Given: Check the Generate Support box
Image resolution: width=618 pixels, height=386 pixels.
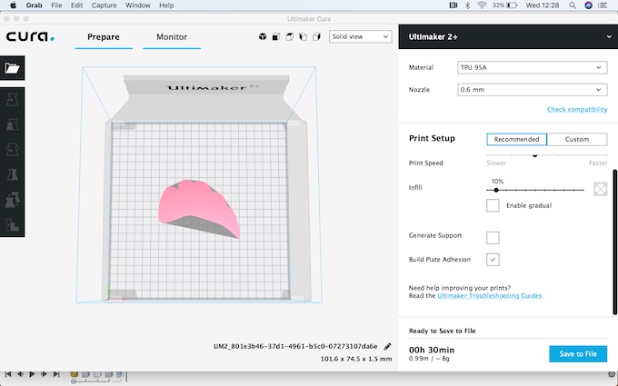Looking at the screenshot, I should tap(493, 238).
